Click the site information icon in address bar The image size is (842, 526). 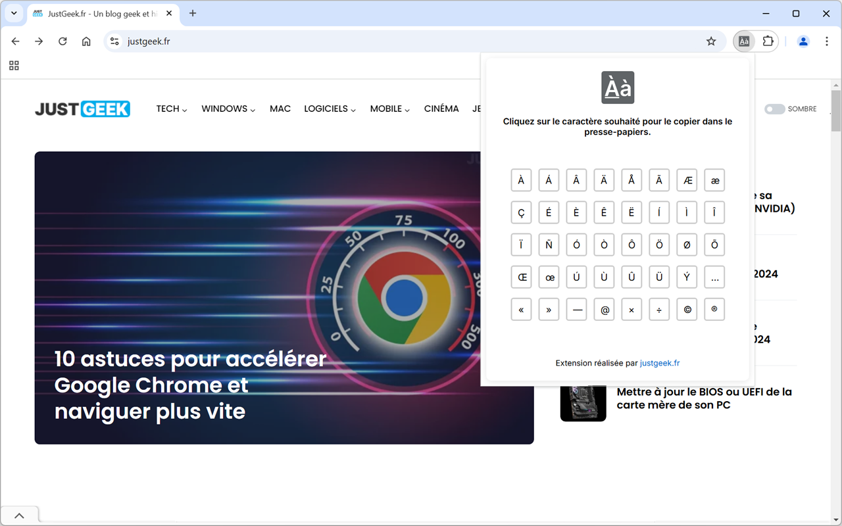click(114, 41)
